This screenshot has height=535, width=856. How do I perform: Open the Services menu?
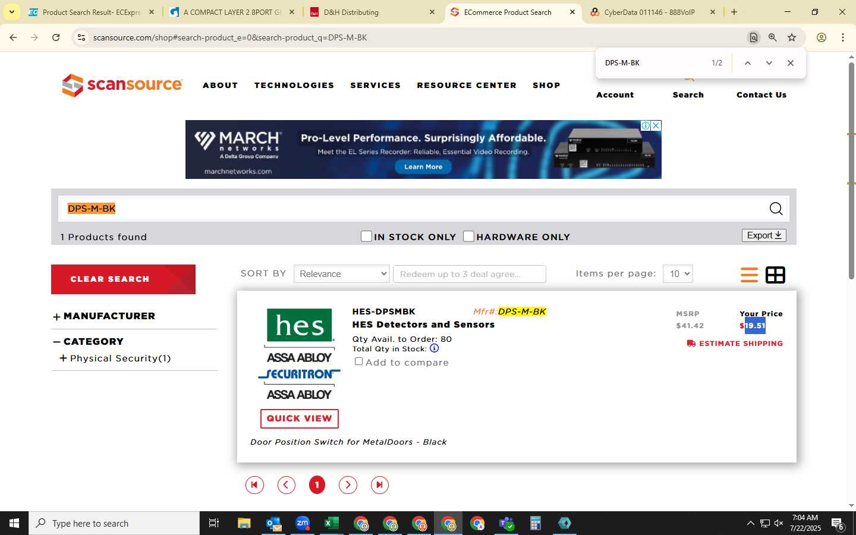coord(376,86)
